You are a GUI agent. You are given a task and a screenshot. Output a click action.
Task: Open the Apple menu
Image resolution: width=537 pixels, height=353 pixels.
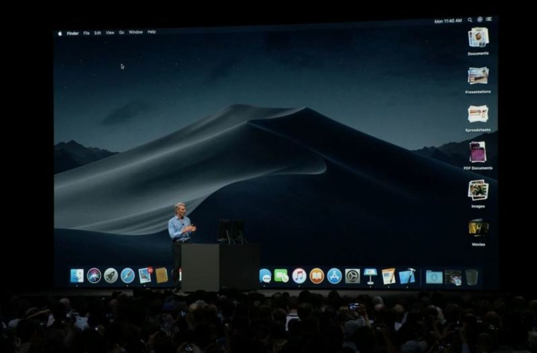60,33
